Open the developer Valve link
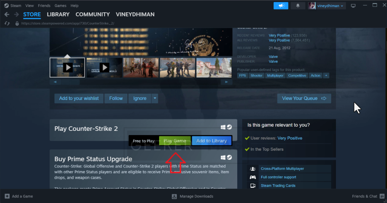The image size is (387, 203). [x=273, y=57]
